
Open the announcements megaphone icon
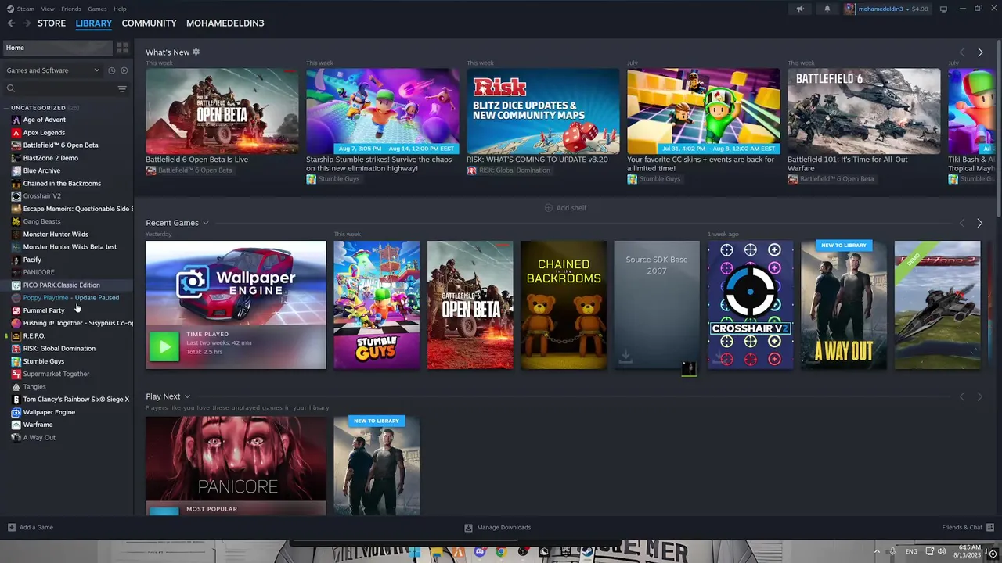[x=800, y=9]
